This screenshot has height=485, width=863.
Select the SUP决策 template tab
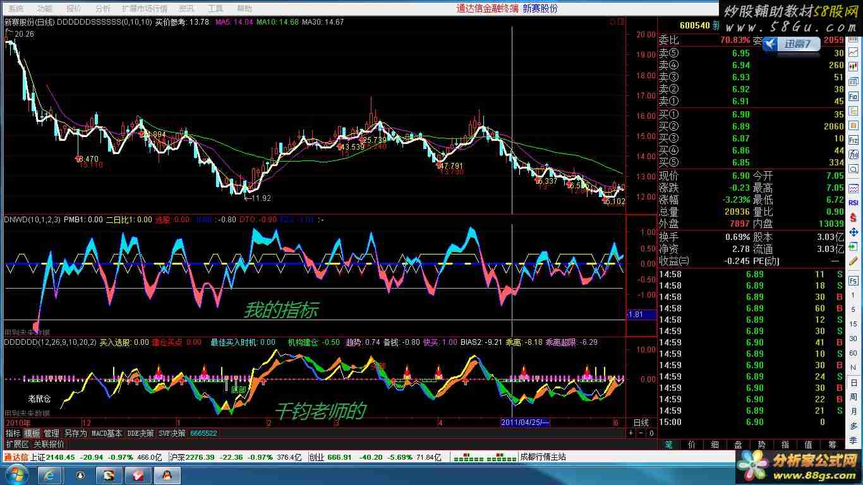pyautogui.click(x=172, y=433)
